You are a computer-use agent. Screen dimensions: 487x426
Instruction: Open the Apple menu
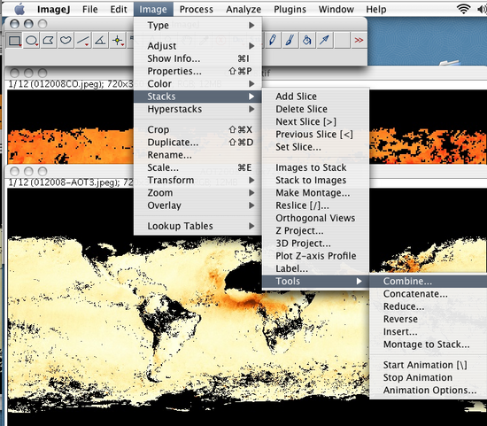pyautogui.click(x=19, y=10)
